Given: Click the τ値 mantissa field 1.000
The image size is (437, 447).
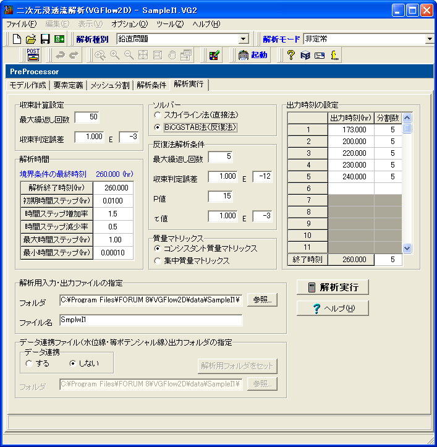Looking at the screenshot, I should pos(223,216).
